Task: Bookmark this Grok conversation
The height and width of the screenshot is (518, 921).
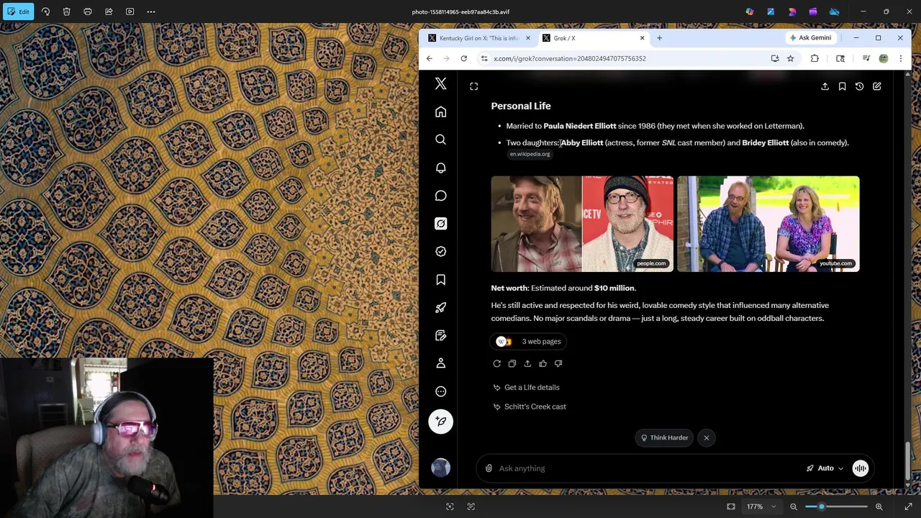Action: (x=843, y=86)
